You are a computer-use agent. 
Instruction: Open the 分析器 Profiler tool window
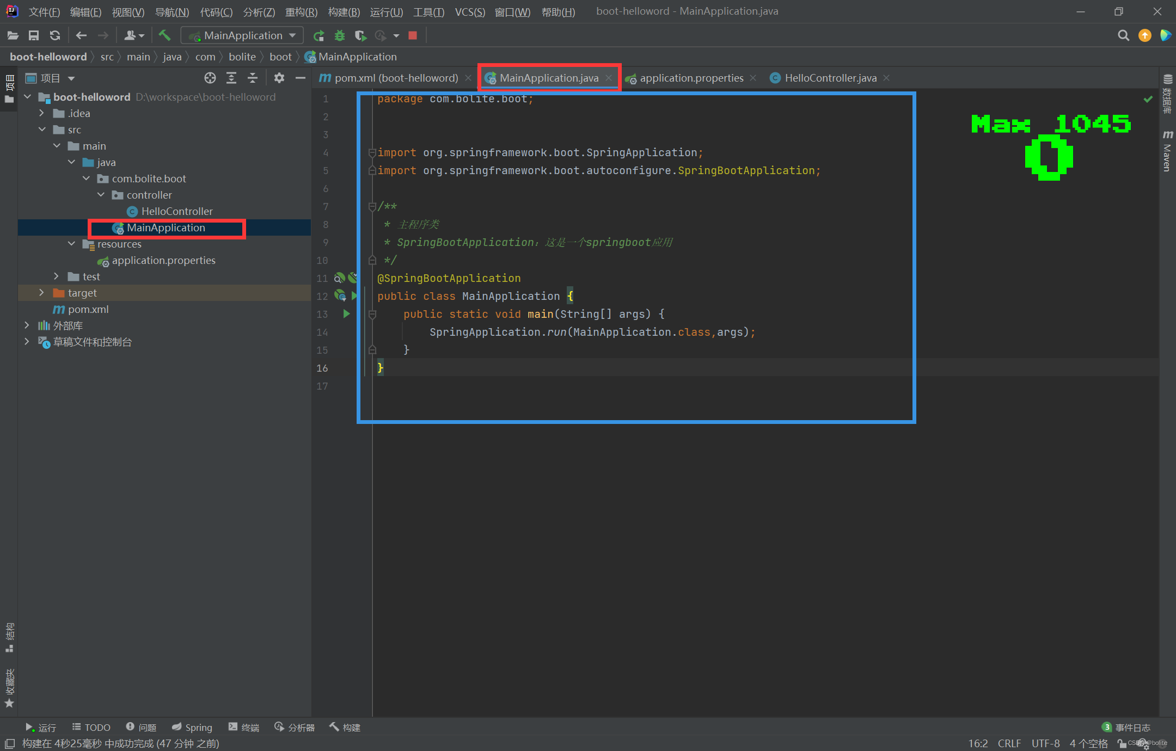click(x=295, y=728)
